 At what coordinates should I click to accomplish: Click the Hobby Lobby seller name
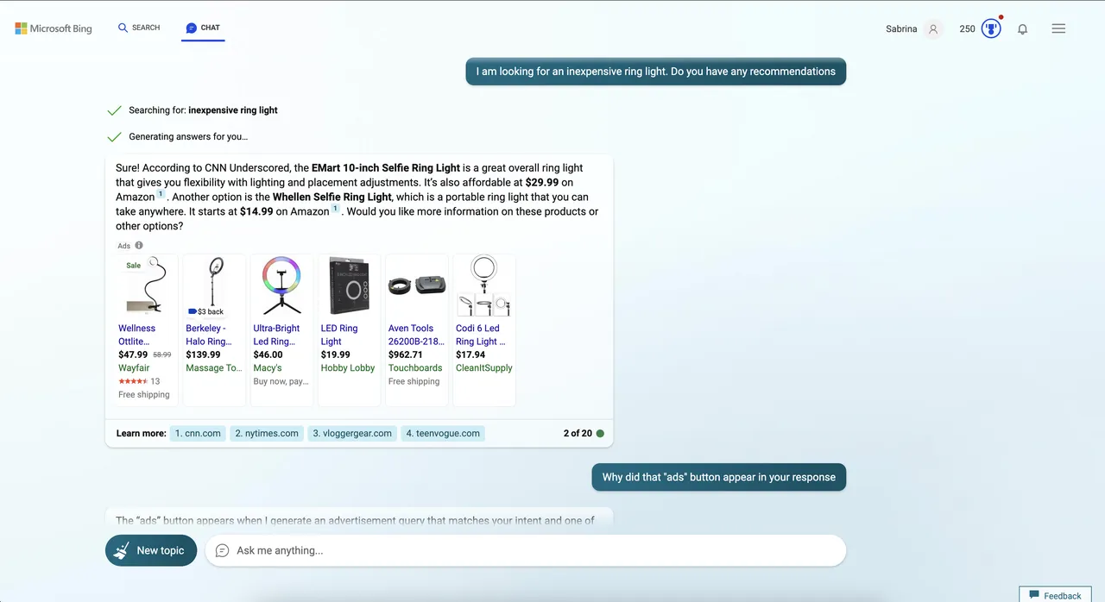pos(348,367)
